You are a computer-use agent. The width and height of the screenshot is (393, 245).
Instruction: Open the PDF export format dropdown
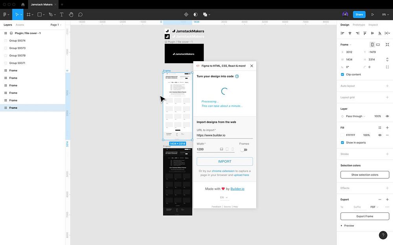(x=374, y=207)
